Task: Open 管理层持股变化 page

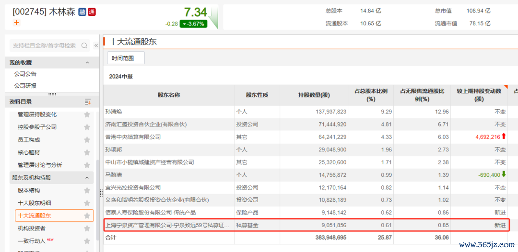Action: 37,115
